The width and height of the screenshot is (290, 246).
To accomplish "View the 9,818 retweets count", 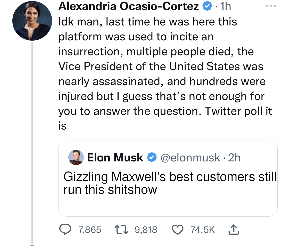I will 146,230.
